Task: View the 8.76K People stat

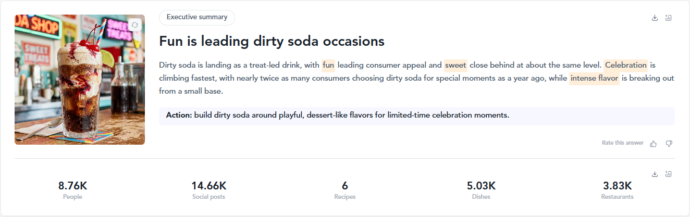Action: coord(72,190)
